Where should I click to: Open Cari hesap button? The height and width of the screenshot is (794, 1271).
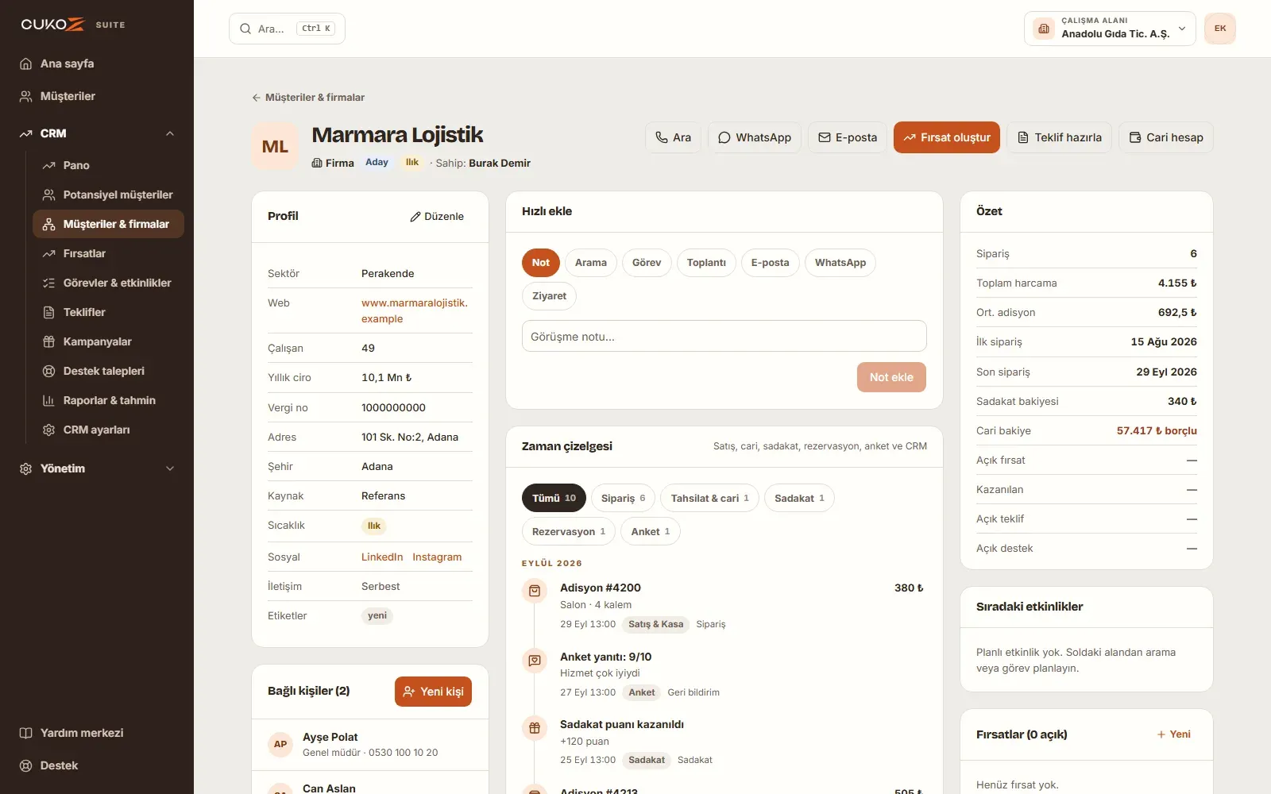click(1166, 137)
